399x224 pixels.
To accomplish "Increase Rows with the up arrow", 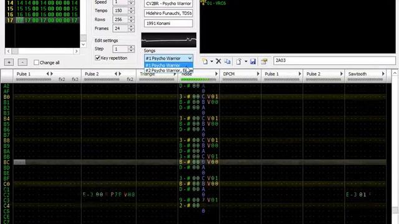I will pyautogui.click(x=132, y=17).
